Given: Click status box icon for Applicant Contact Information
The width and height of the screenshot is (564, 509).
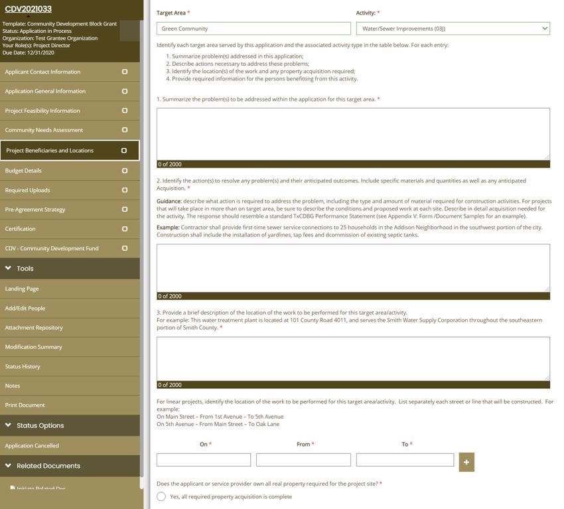Looking at the screenshot, I should coord(125,72).
